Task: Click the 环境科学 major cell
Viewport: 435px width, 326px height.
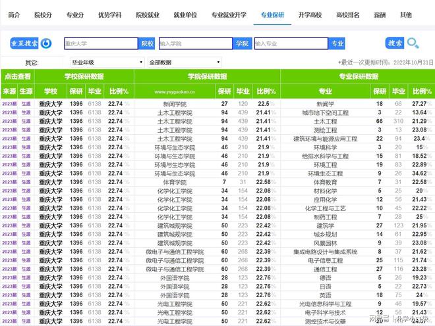Action: (325, 147)
